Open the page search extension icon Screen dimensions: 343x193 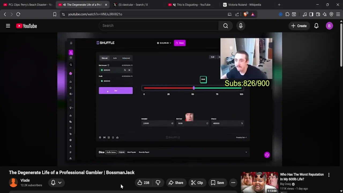[294, 14]
